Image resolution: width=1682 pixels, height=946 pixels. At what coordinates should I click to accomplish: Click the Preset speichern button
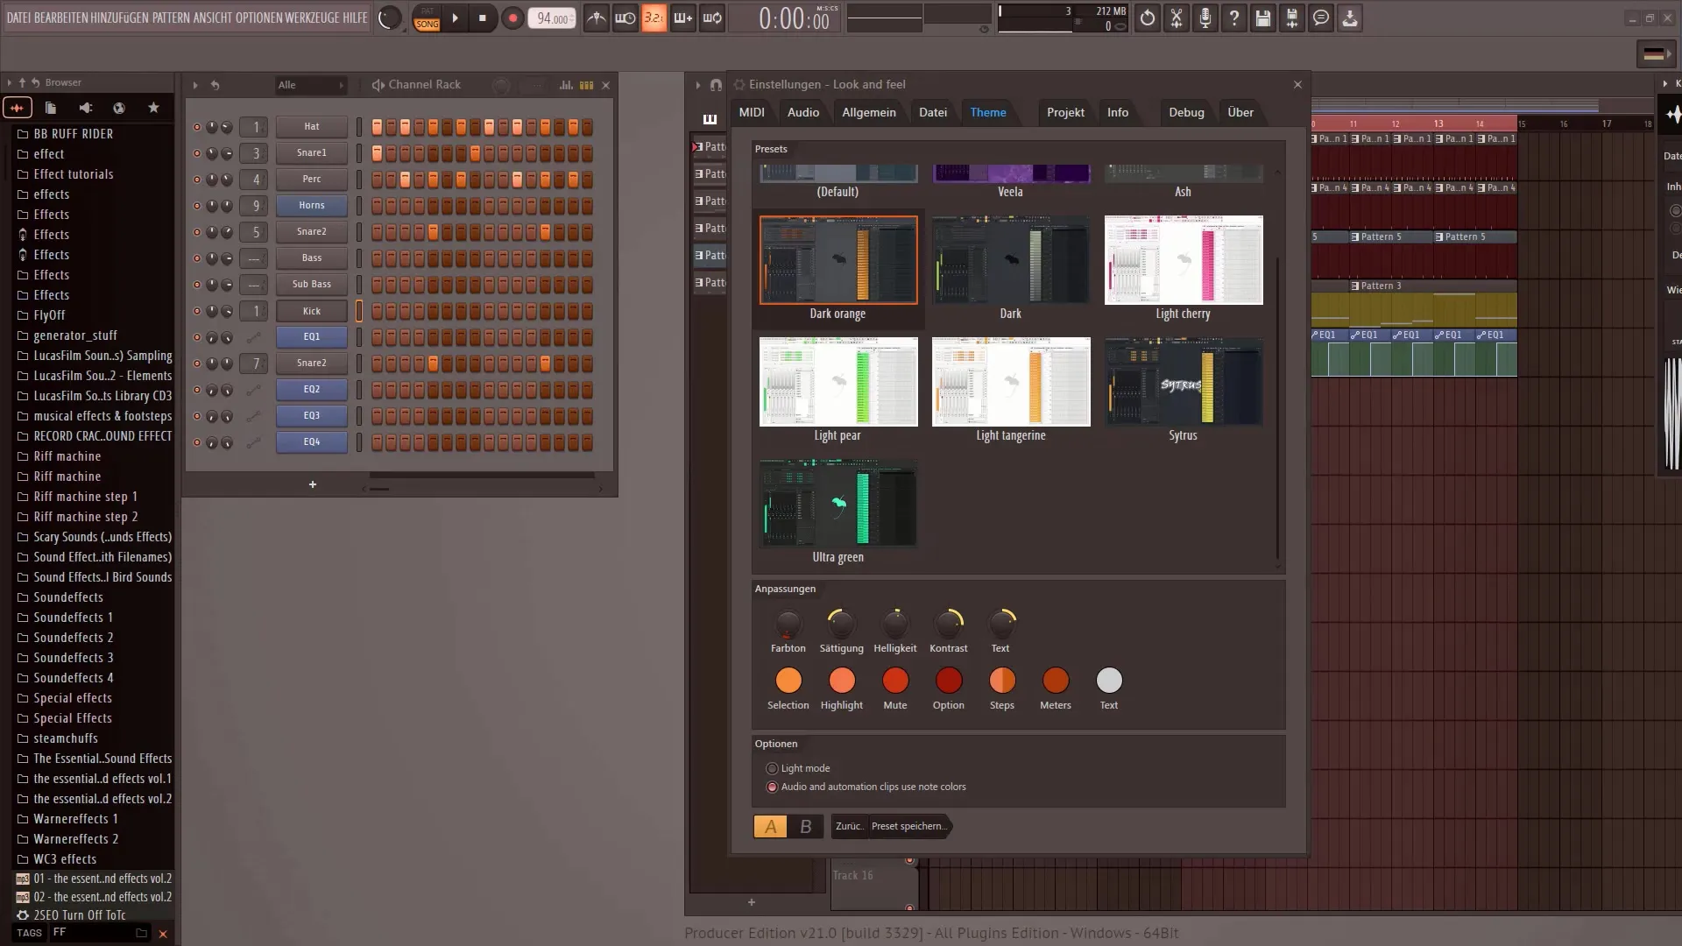point(908,826)
